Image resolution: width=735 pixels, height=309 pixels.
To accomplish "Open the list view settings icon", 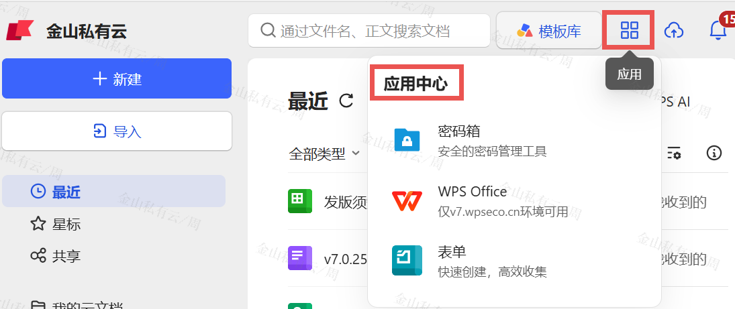I will tap(674, 153).
